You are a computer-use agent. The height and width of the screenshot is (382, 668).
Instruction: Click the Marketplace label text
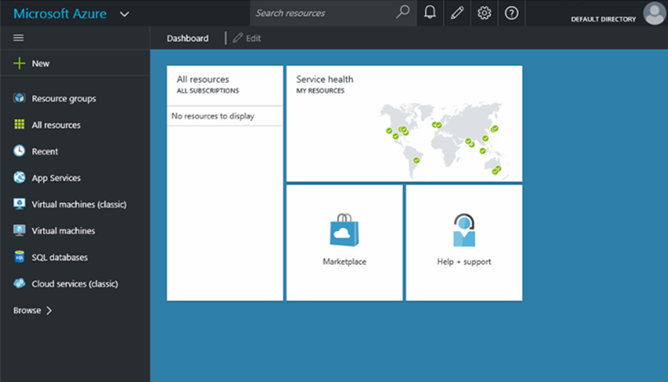(x=344, y=262)
